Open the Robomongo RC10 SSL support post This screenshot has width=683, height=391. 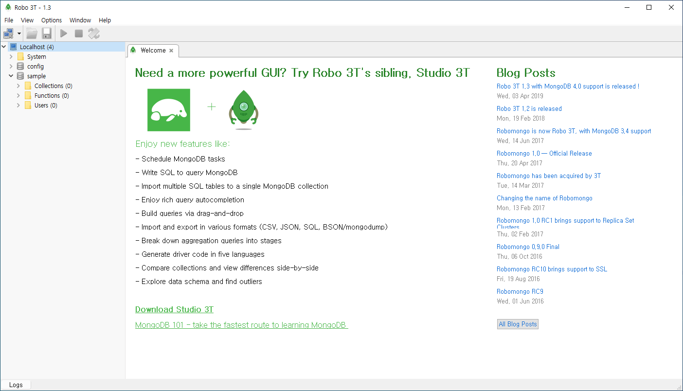552,269
